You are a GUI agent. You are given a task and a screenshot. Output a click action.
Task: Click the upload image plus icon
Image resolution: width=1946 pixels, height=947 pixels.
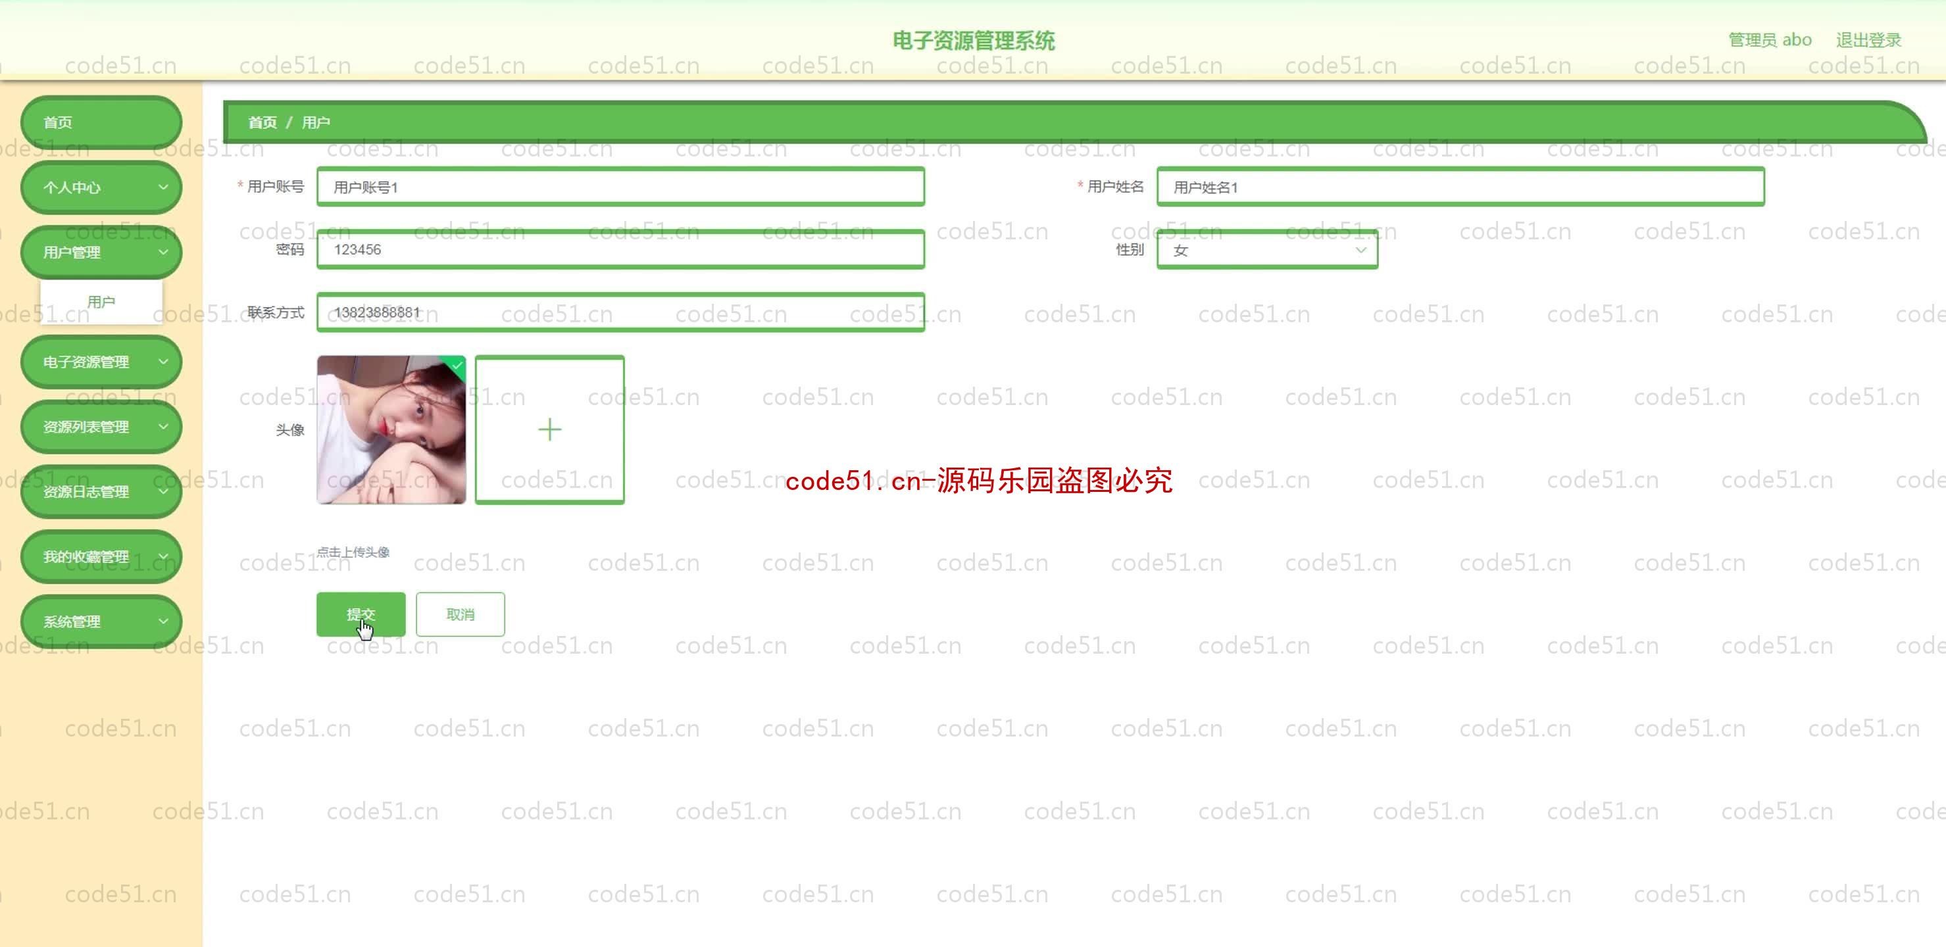coord(550,429)
